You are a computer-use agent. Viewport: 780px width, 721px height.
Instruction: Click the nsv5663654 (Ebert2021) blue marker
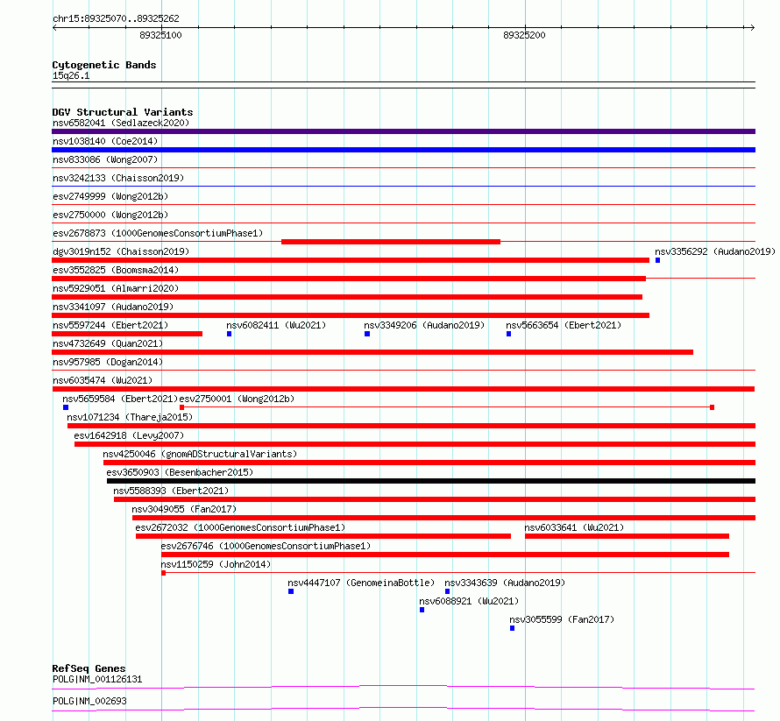(x=509, y=334)
